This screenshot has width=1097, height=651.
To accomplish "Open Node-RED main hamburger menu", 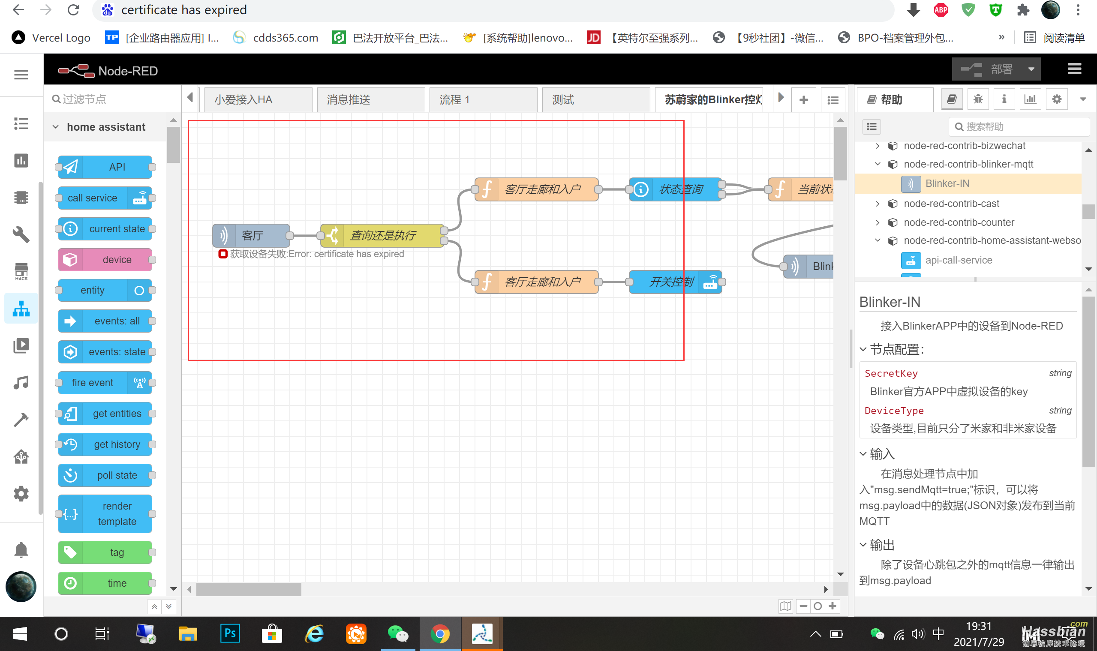I will click(1074, 69).
